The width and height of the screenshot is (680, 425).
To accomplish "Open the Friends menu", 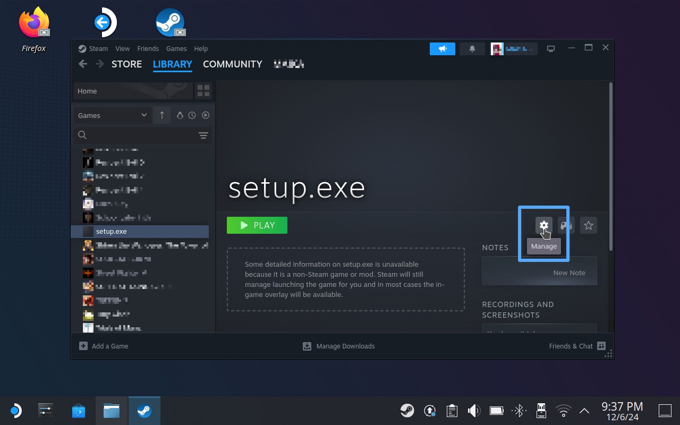I will pos(148,48).
